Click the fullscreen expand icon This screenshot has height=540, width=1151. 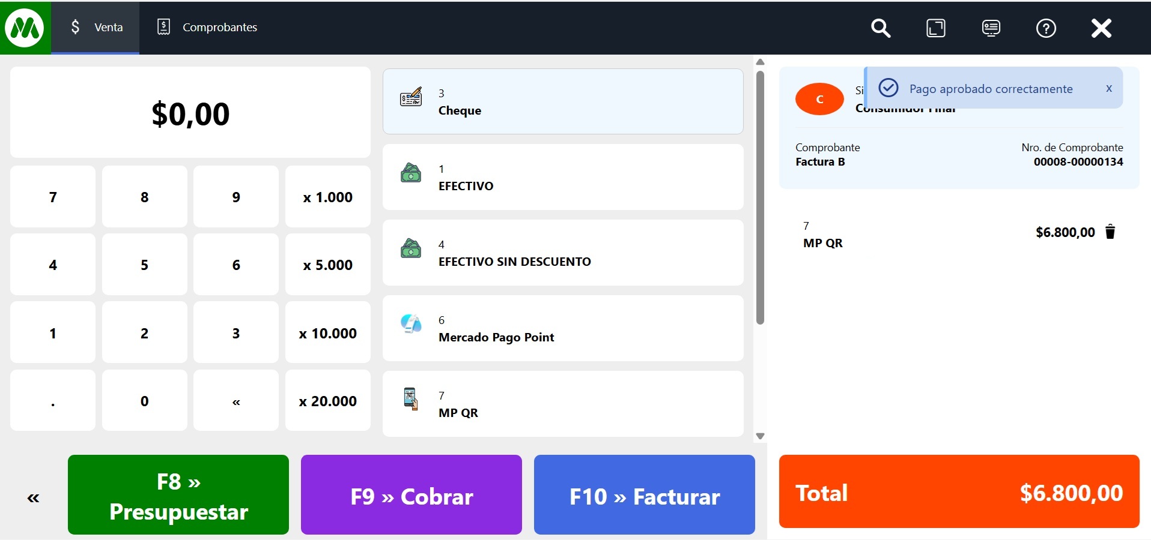[935, 28]
